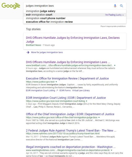Click the arrow icon beside More for judges

(x=28, y=52)
